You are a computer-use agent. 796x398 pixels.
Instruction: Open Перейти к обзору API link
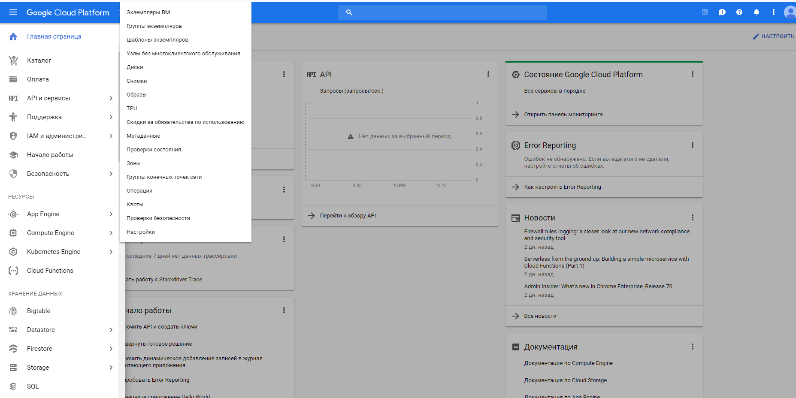(348, 216)
